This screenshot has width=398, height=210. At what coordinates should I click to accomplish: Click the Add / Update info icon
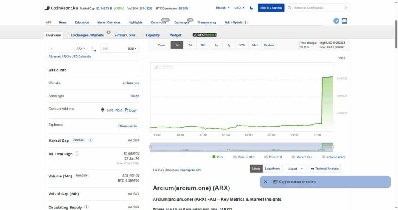click(245, 22)
